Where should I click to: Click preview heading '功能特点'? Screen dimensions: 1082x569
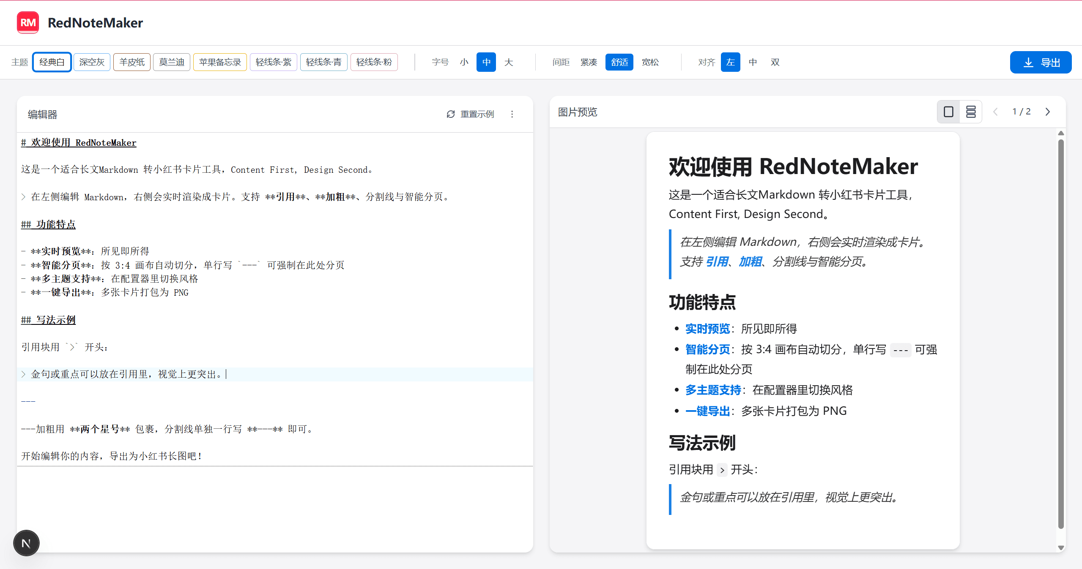click(x=702, y=302)
